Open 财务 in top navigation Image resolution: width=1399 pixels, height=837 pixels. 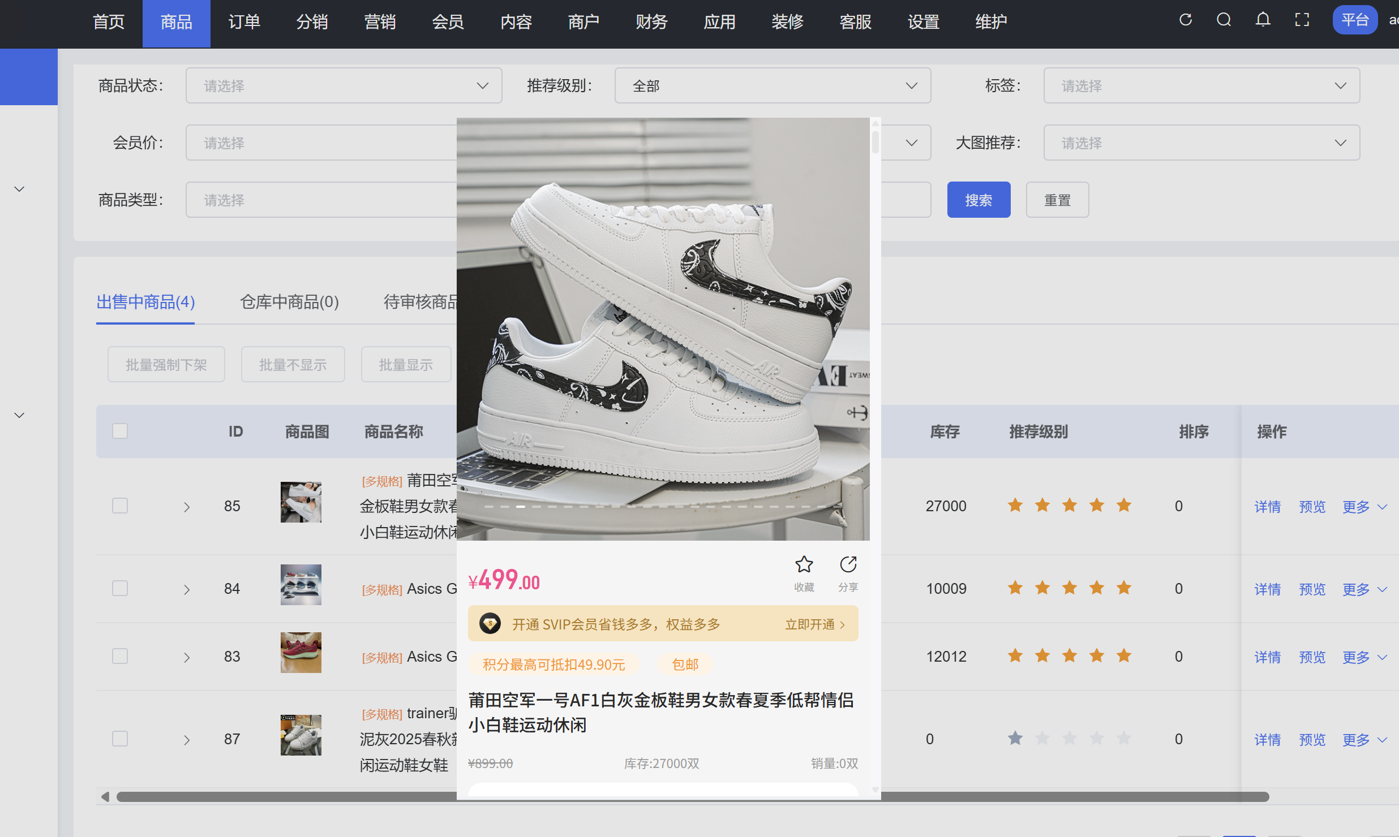point(652,22)
